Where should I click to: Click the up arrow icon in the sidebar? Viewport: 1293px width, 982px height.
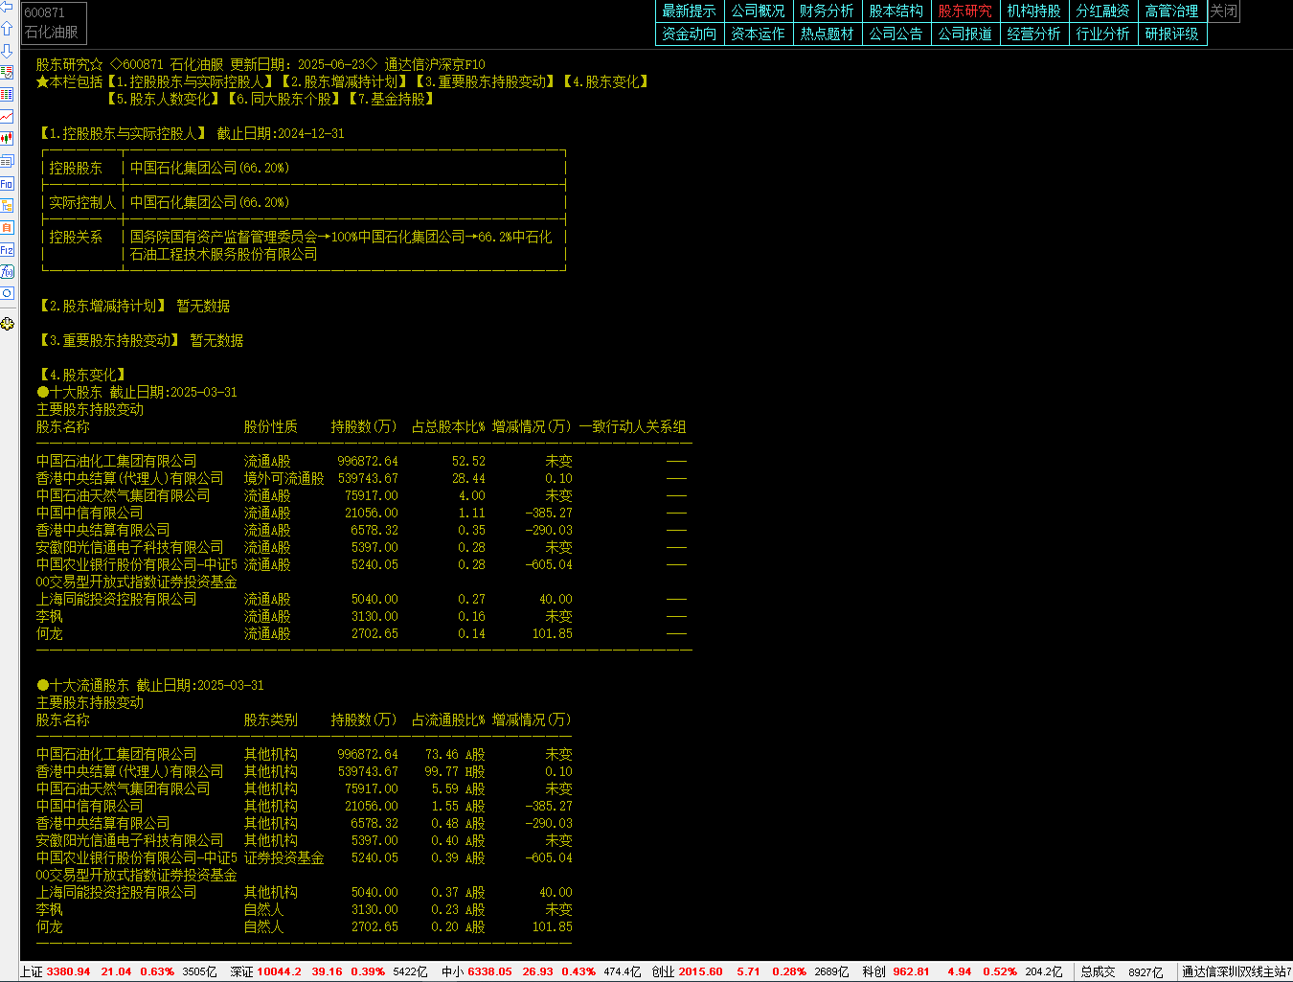7,29
